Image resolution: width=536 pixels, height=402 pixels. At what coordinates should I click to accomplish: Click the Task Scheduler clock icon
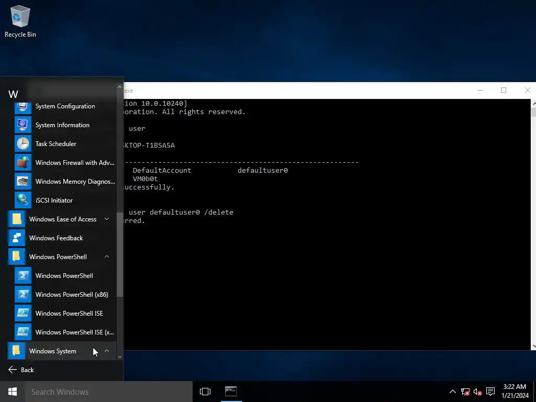click(23, 144)
